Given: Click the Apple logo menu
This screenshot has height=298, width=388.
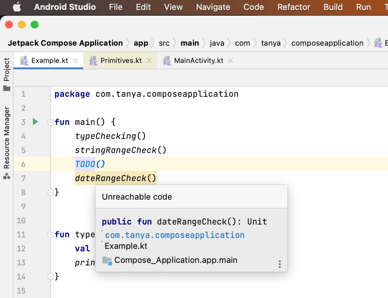Looking at the screenshot, I should pyautogui.click(x=18, y=7).
